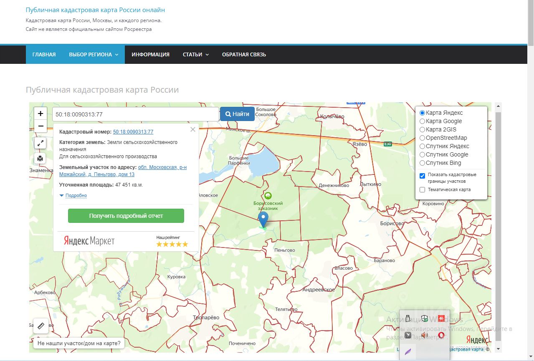This screenshot has height=361, width=534.
Task: Open Обратная связь page
Action: pyautogui.click(x=244, y=54)
